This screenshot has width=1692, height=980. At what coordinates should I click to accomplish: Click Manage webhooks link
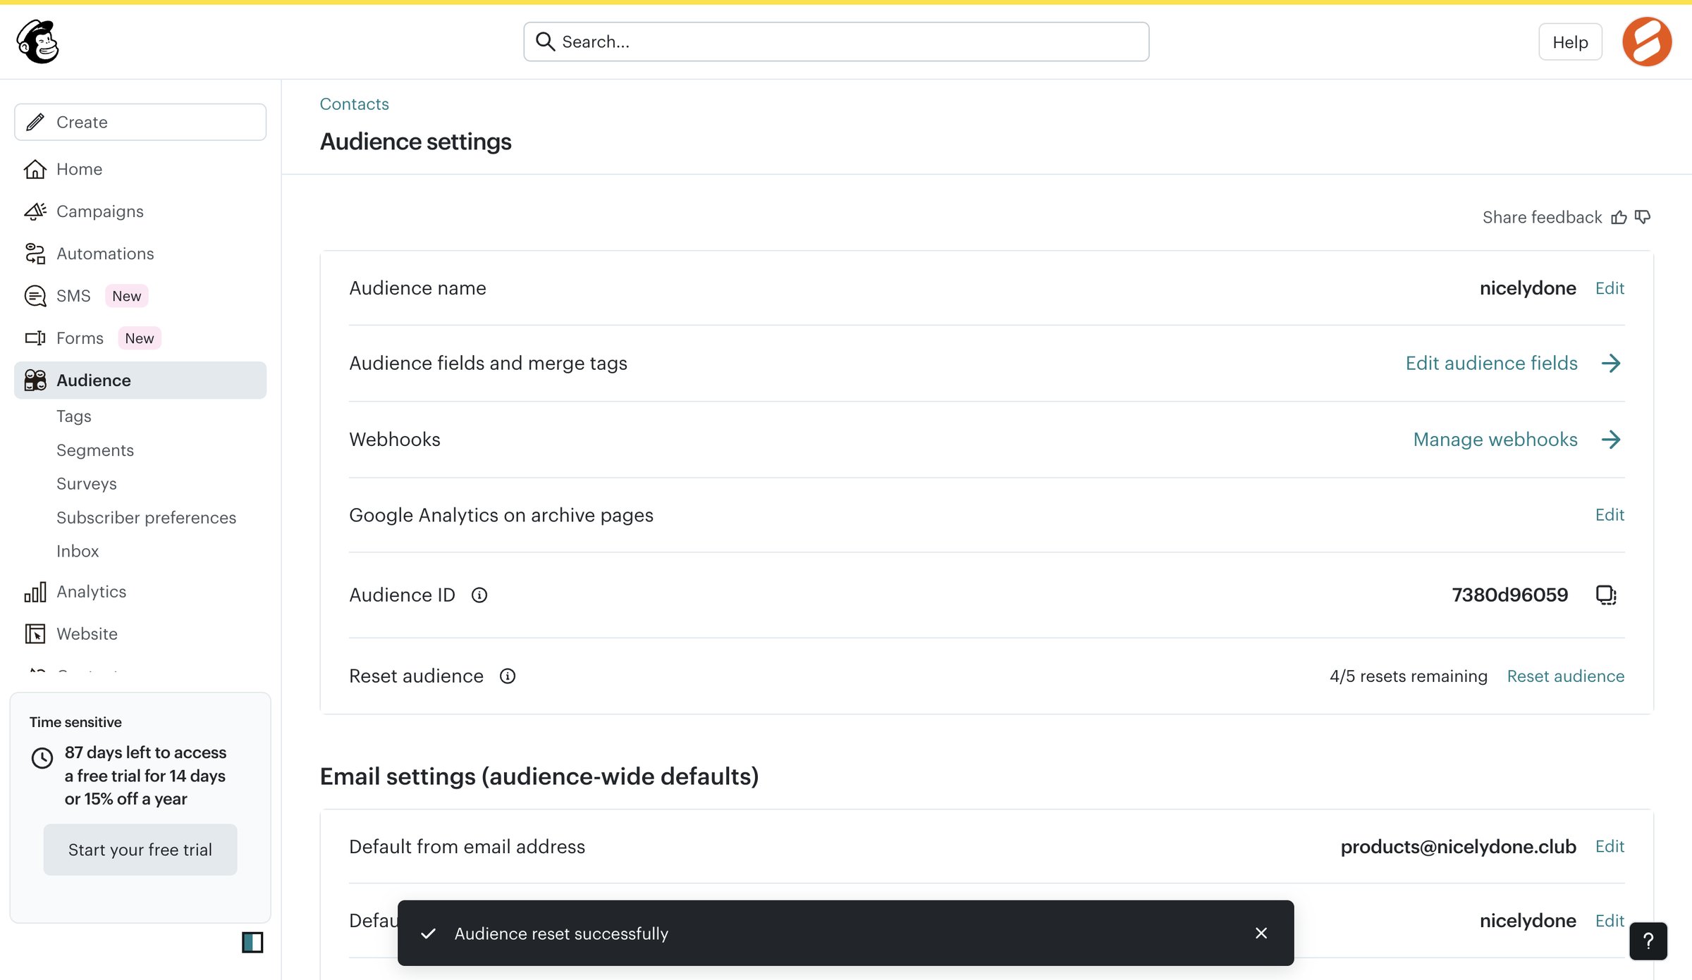(x=1495, y=440)
